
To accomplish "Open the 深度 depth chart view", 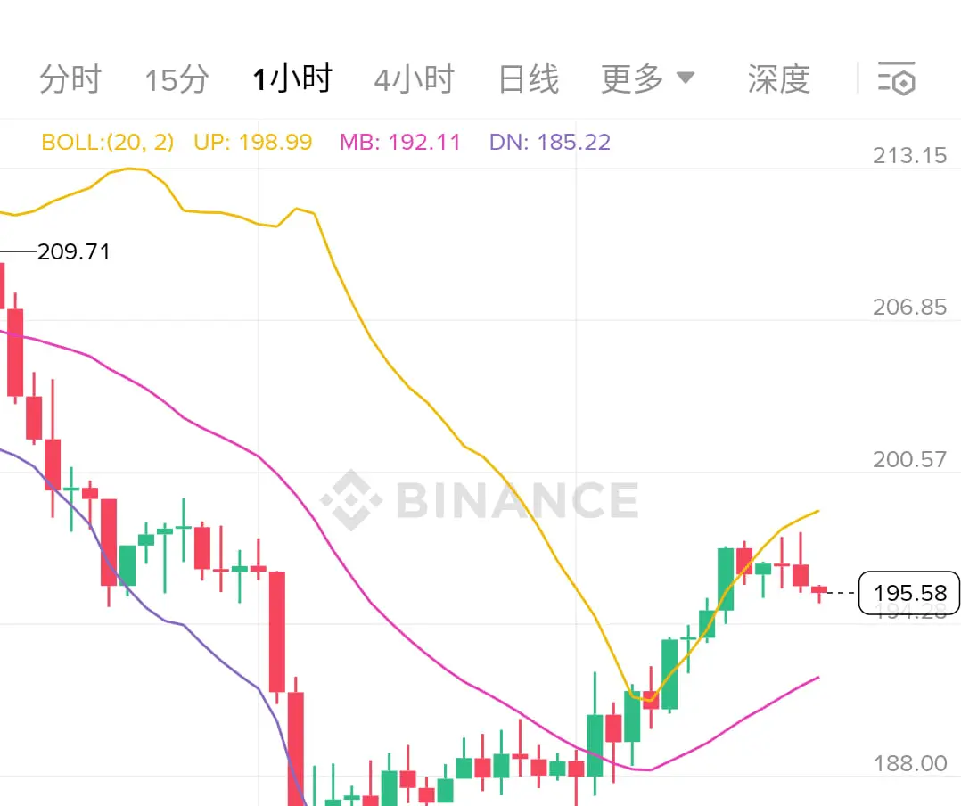I will 779,79.
